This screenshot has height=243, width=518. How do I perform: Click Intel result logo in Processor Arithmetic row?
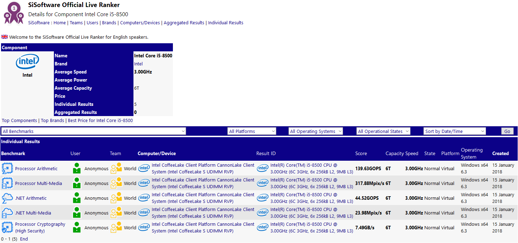pyautogui.click(x=263, y=168)
